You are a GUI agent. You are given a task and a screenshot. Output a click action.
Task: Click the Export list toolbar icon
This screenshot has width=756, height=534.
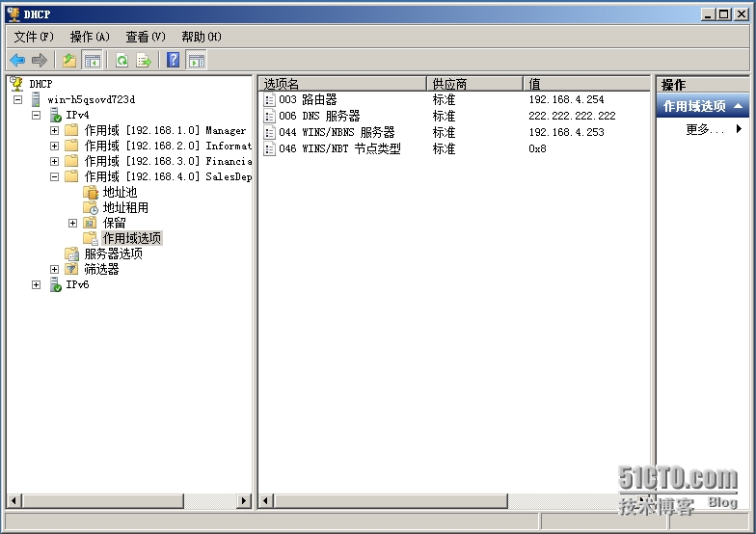pyautogui.click(x=144, y=60)
